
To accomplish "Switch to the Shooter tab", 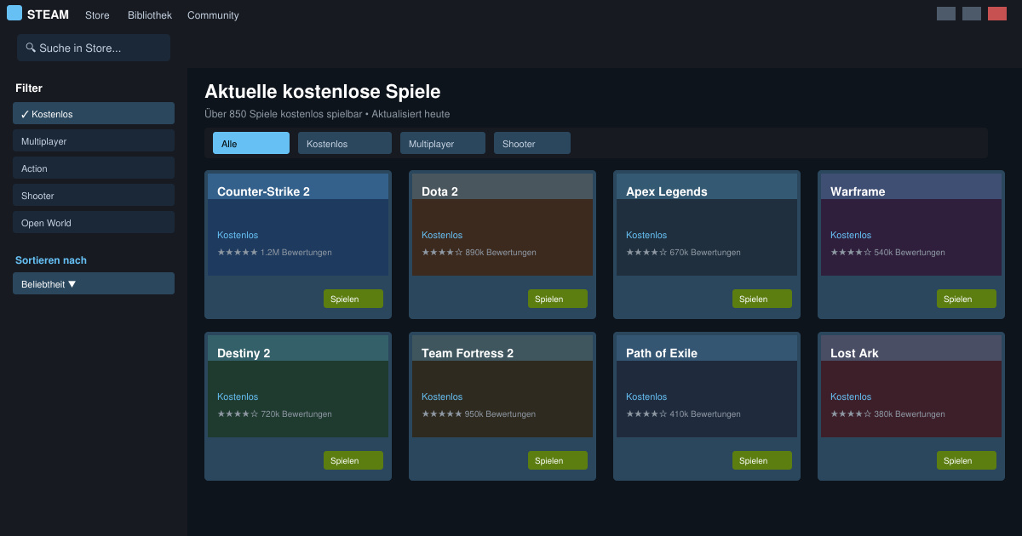I will point(532,143).
